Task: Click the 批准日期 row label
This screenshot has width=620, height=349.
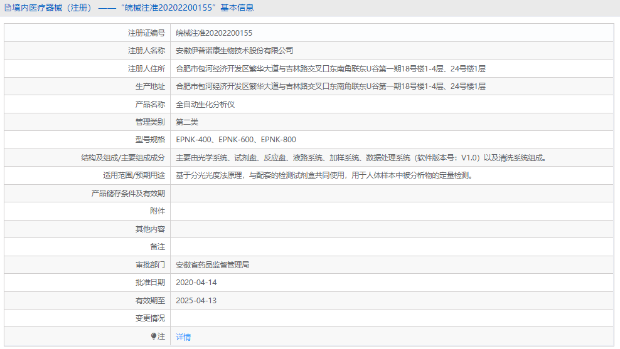Action: (150, 283)
